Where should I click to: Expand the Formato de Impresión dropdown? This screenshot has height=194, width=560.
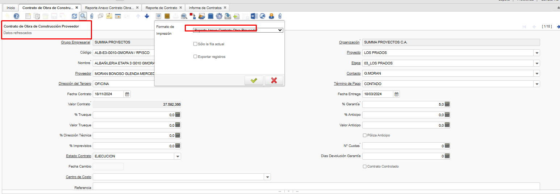point(279,30)
